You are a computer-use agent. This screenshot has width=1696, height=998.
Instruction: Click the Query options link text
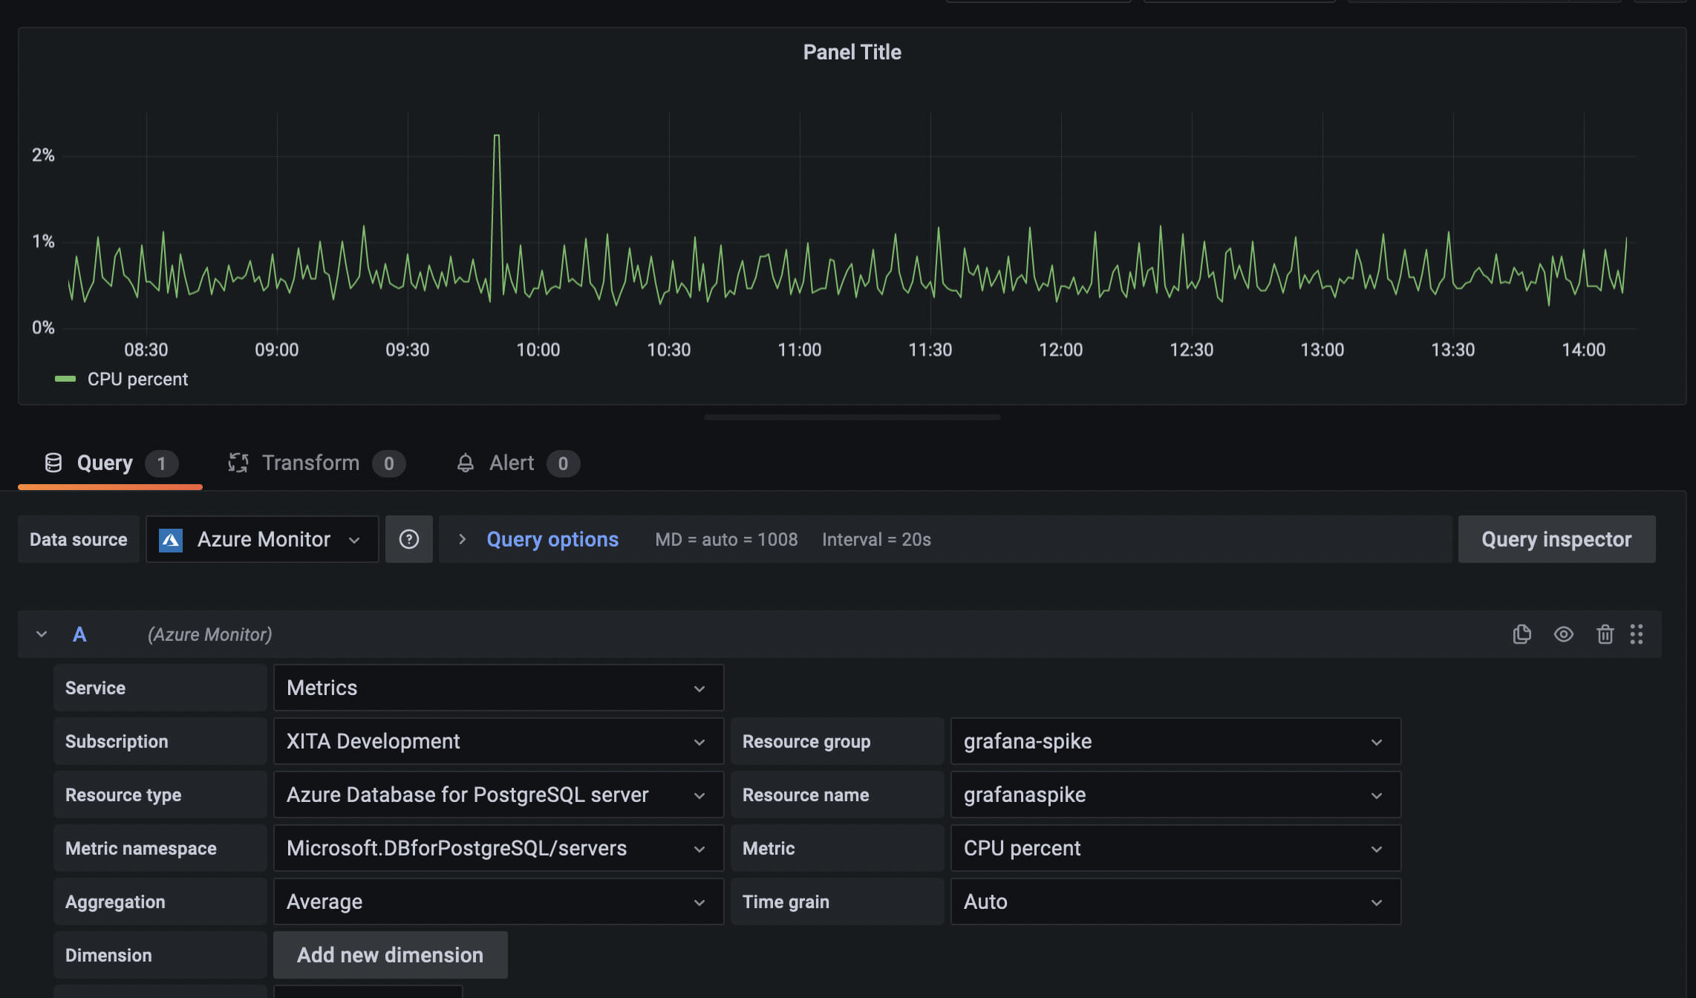tap(552, 539)
